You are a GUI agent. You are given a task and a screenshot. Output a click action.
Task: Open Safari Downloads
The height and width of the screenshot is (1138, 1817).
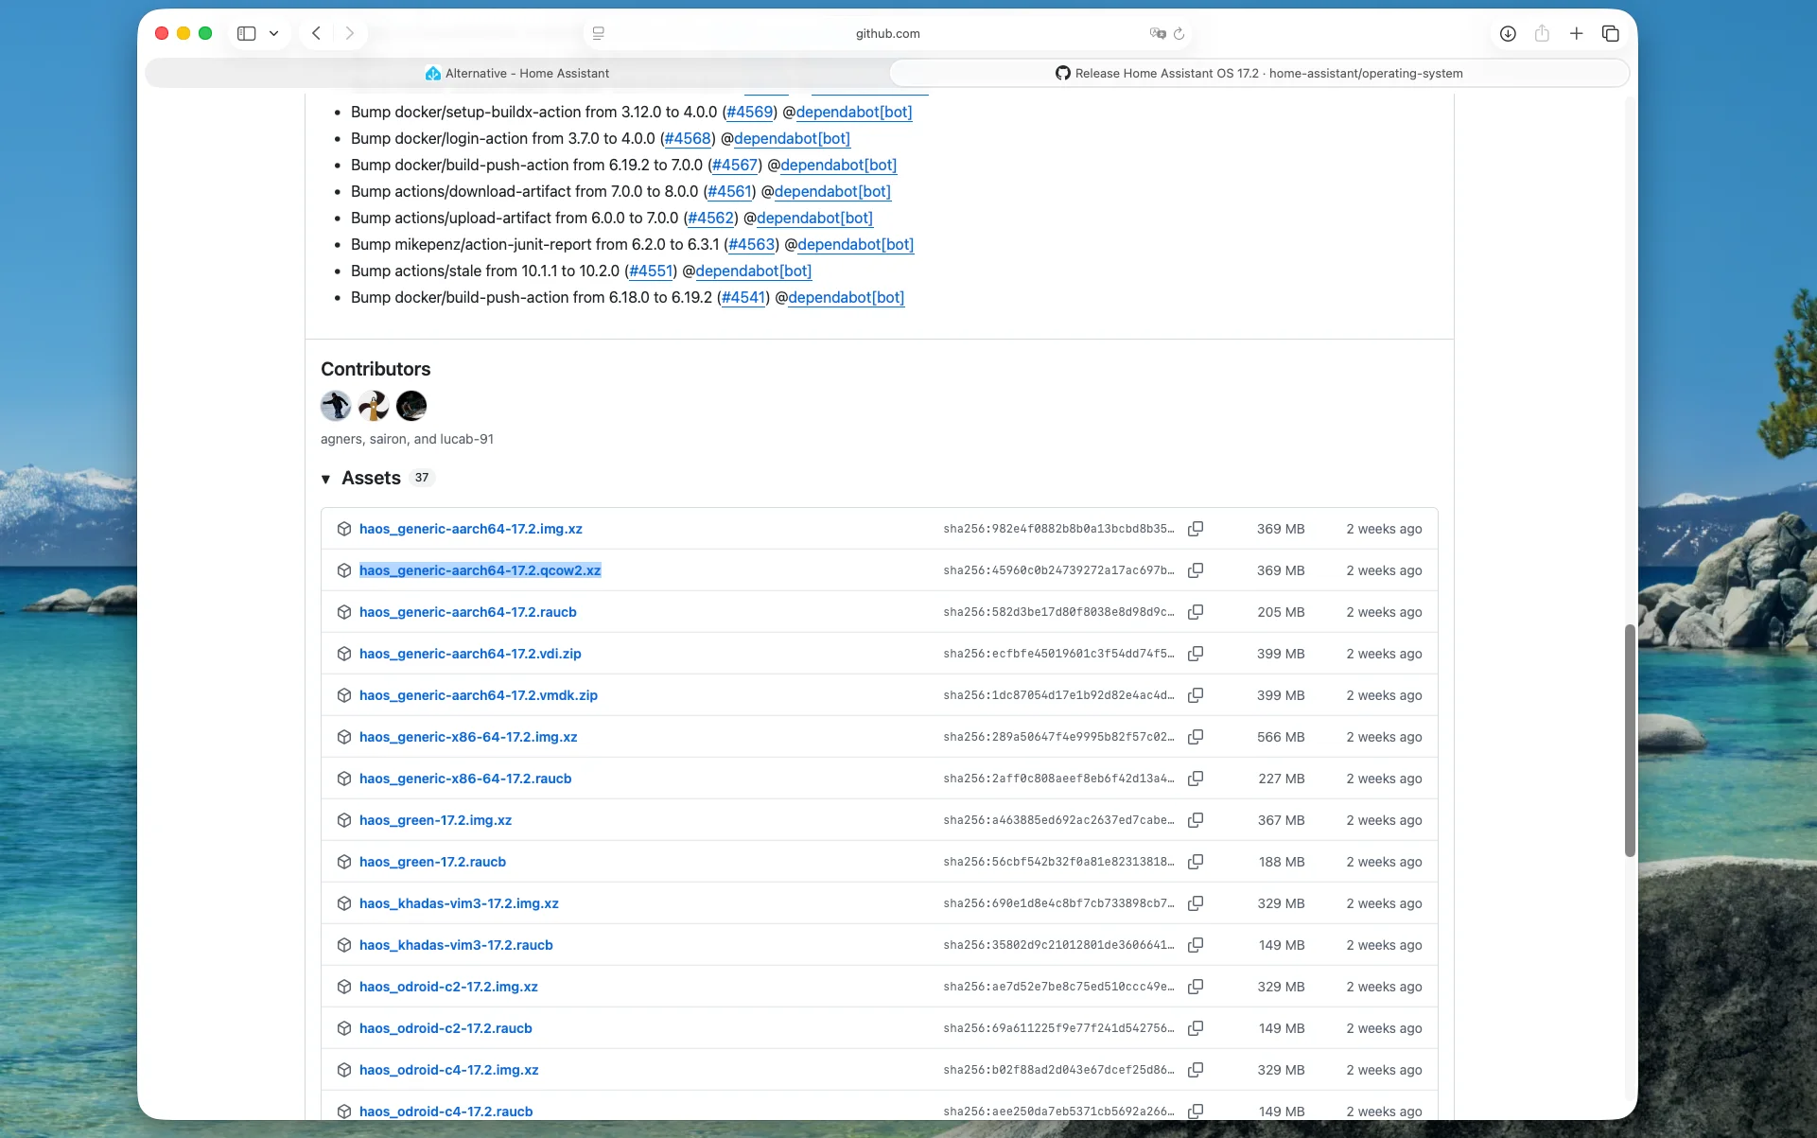pyautogui.click(x=1507, y=34)
